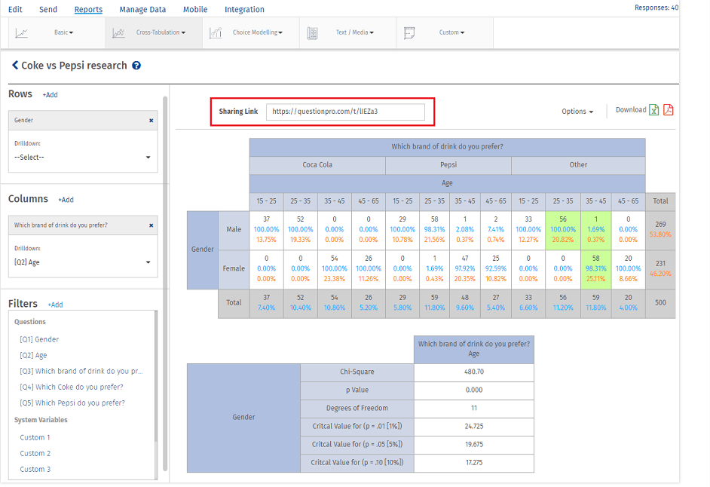Select the [Q1] Gender filter question
Viewport: 710px width, 487px height.
(39, 339)
